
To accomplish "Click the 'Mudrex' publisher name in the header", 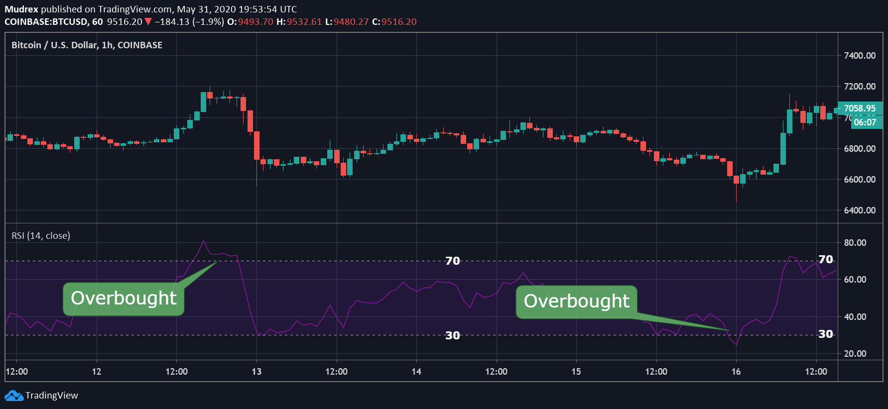I will [21, 9].
